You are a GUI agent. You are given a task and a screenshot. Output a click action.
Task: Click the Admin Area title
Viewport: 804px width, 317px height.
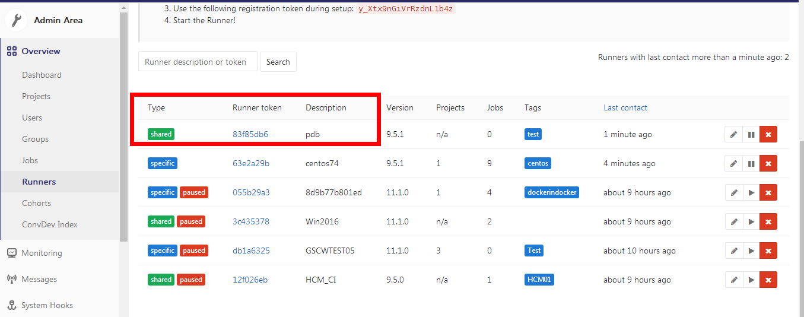click(58, 20)
